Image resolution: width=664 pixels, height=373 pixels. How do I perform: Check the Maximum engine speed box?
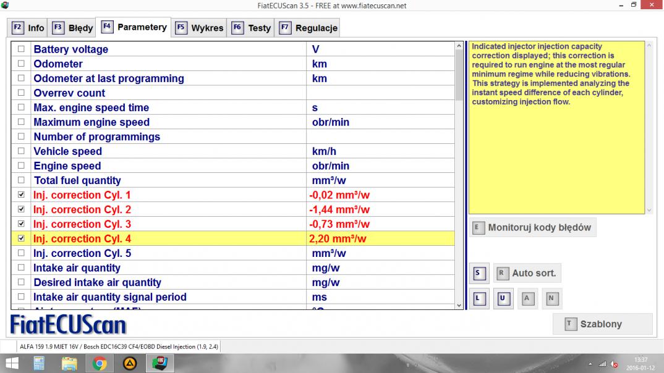coord(21,122)
